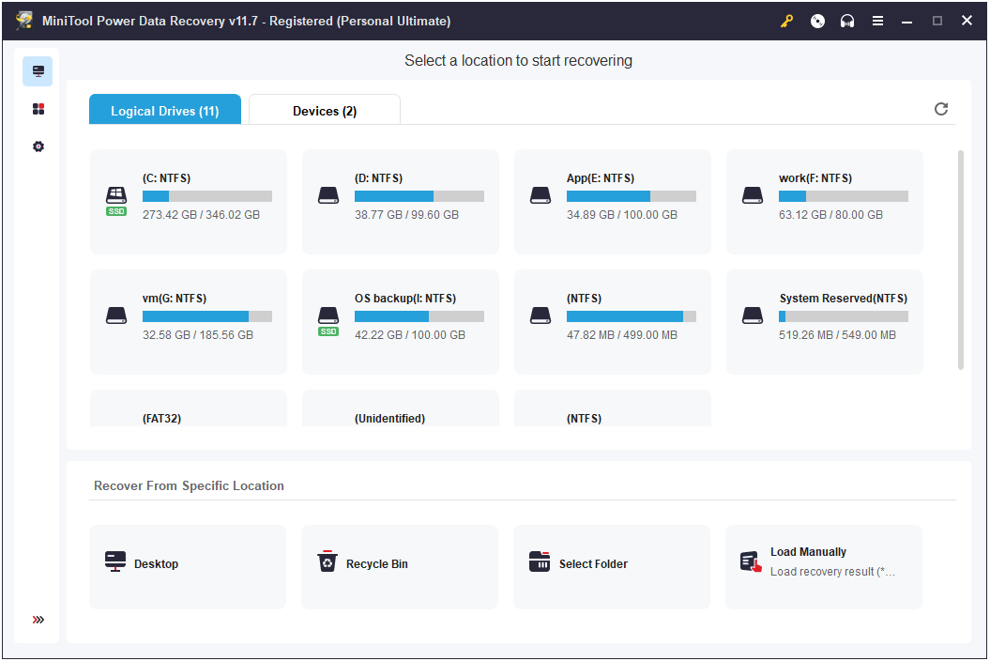Click the 63.12 GB / 80.00 GB text
Screen dimensions: 990x661
(x=830, y=215)
